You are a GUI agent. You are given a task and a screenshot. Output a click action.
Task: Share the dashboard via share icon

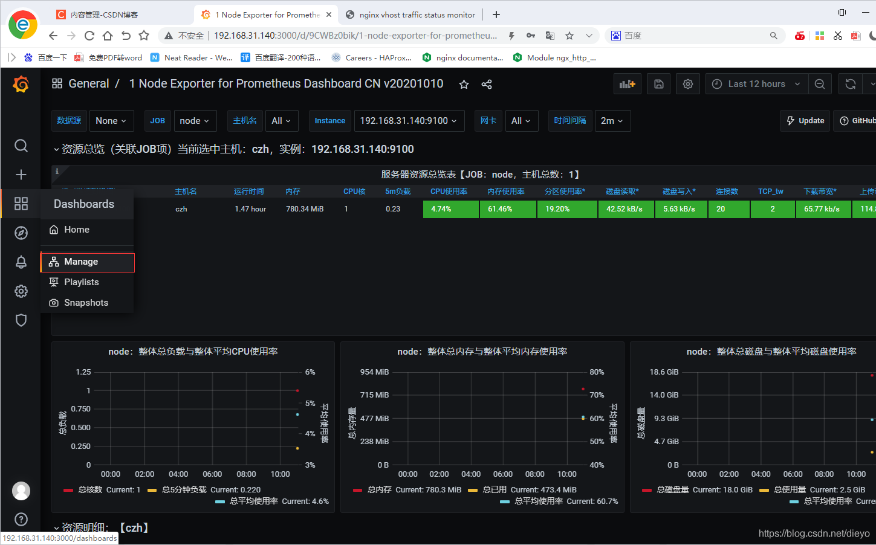coord(487,85)
